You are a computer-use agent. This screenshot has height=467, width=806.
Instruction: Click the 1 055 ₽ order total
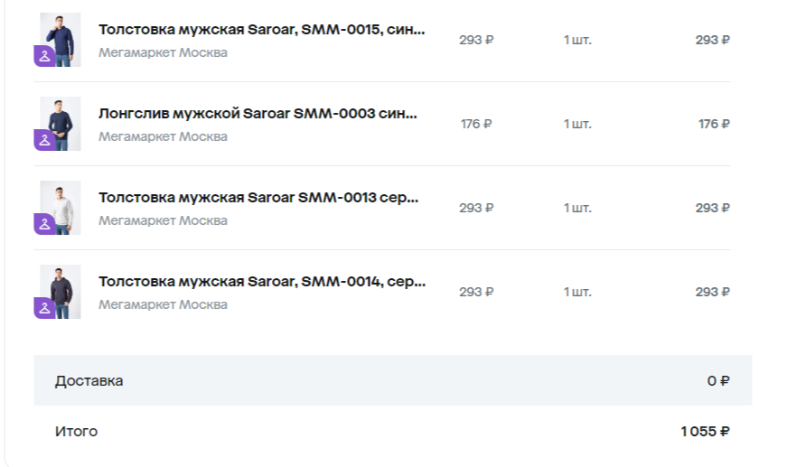(705, 431)
